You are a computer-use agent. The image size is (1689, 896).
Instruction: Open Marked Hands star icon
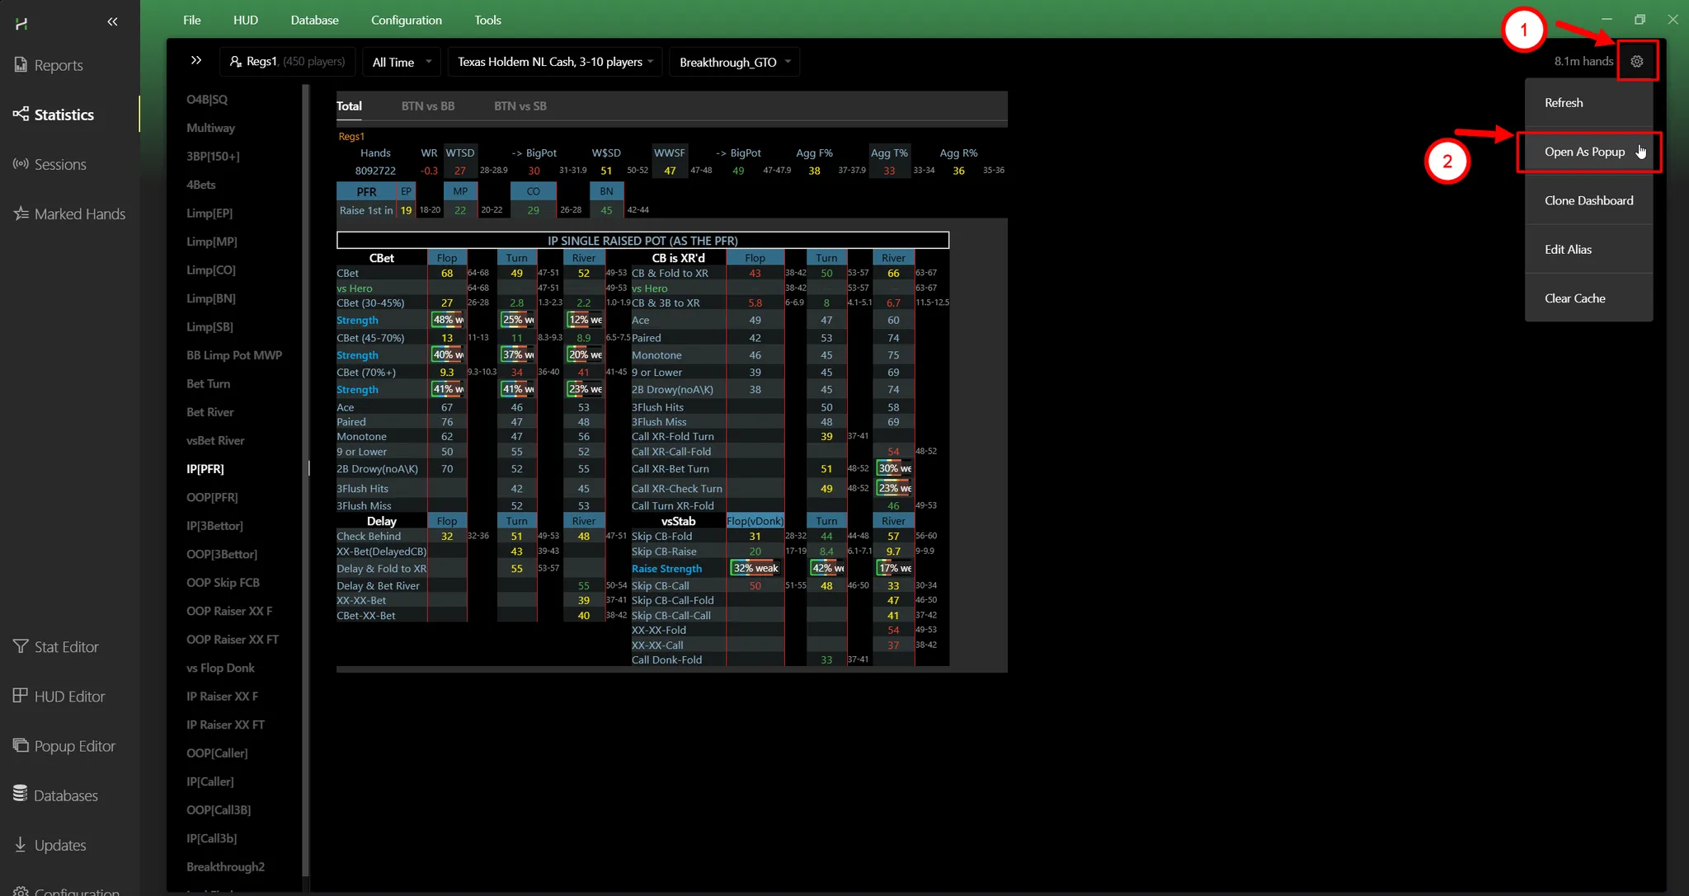coord(21,213)
